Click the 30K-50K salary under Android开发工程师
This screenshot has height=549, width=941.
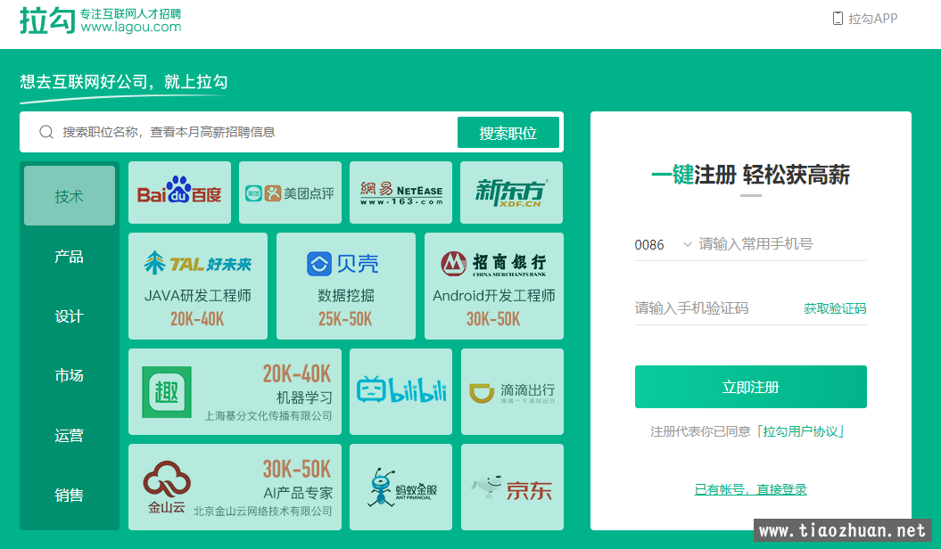493,319
